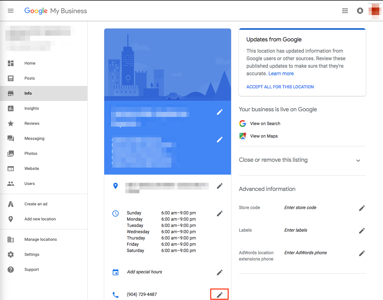Open the navigation hamburger menu
383x300 pixels.
[x=11, y=11]
